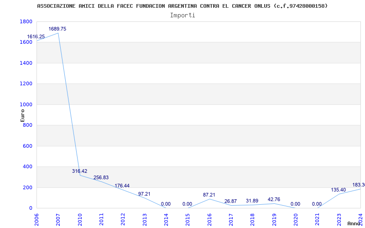Screen dimensions: 365x228
Task: Select the 87.21 peak label for 2016
Action: [209, 195]
